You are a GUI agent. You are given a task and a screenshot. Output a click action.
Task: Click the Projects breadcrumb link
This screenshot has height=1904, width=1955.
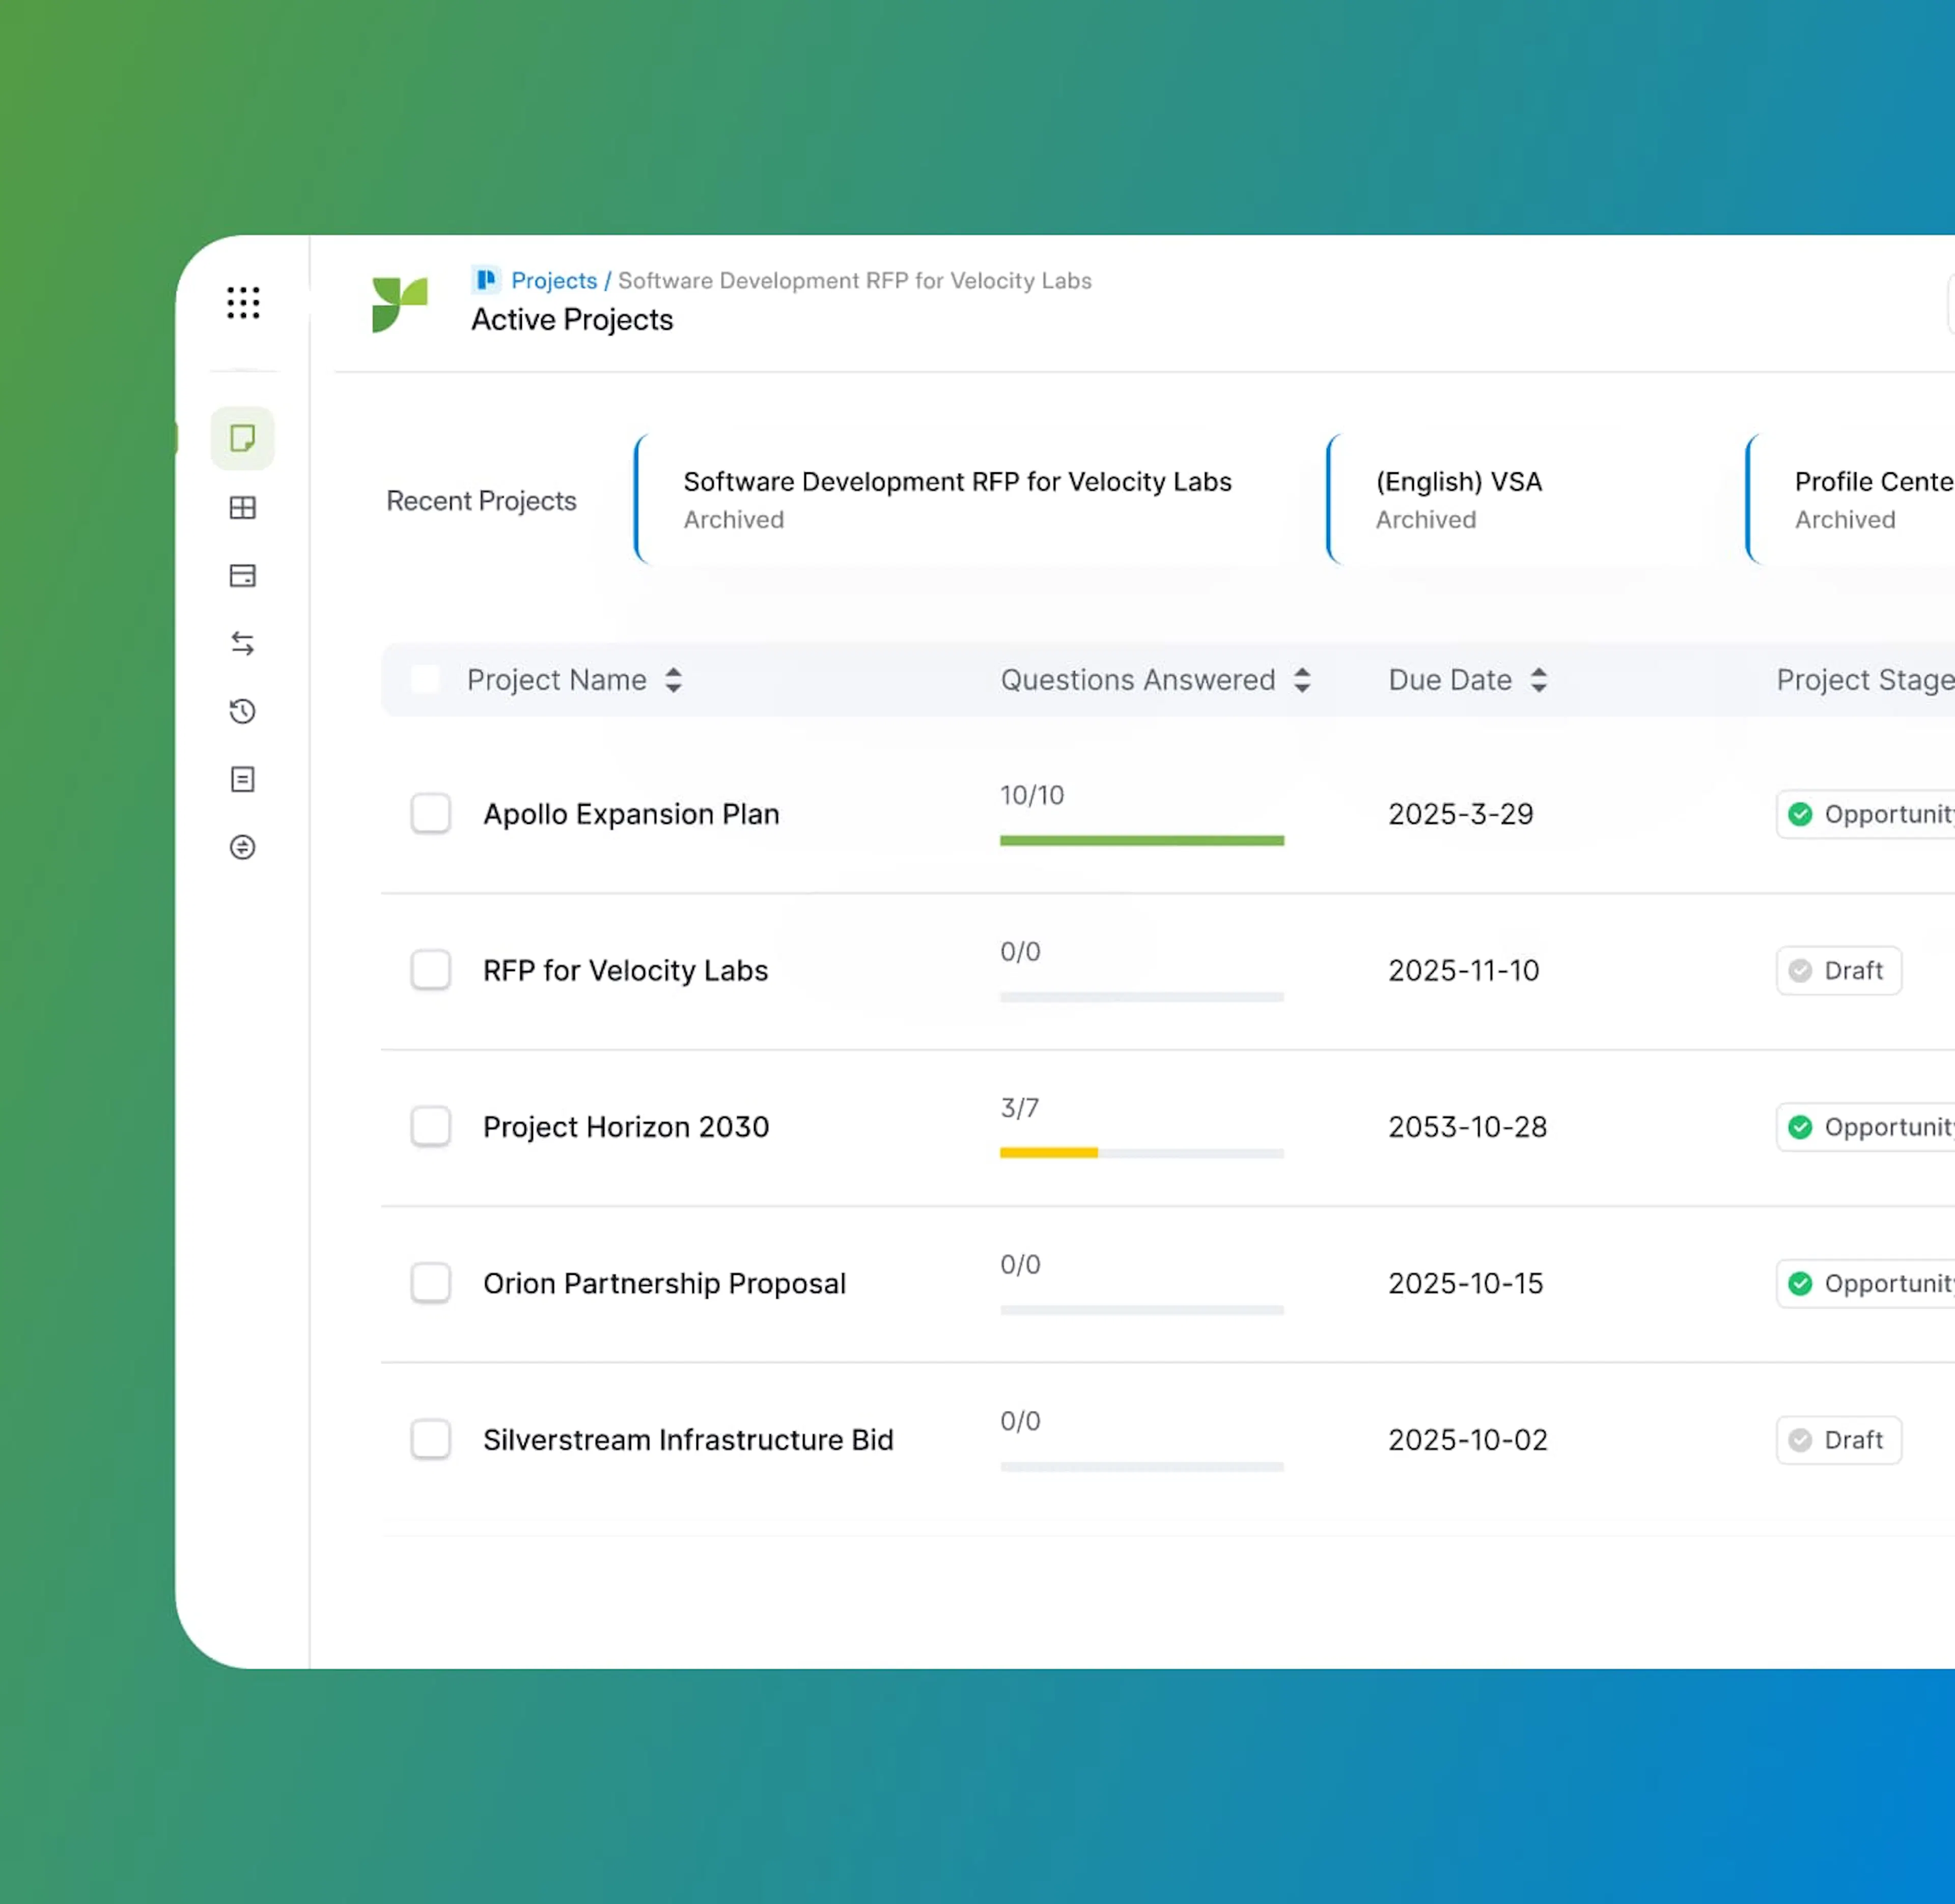553,281
